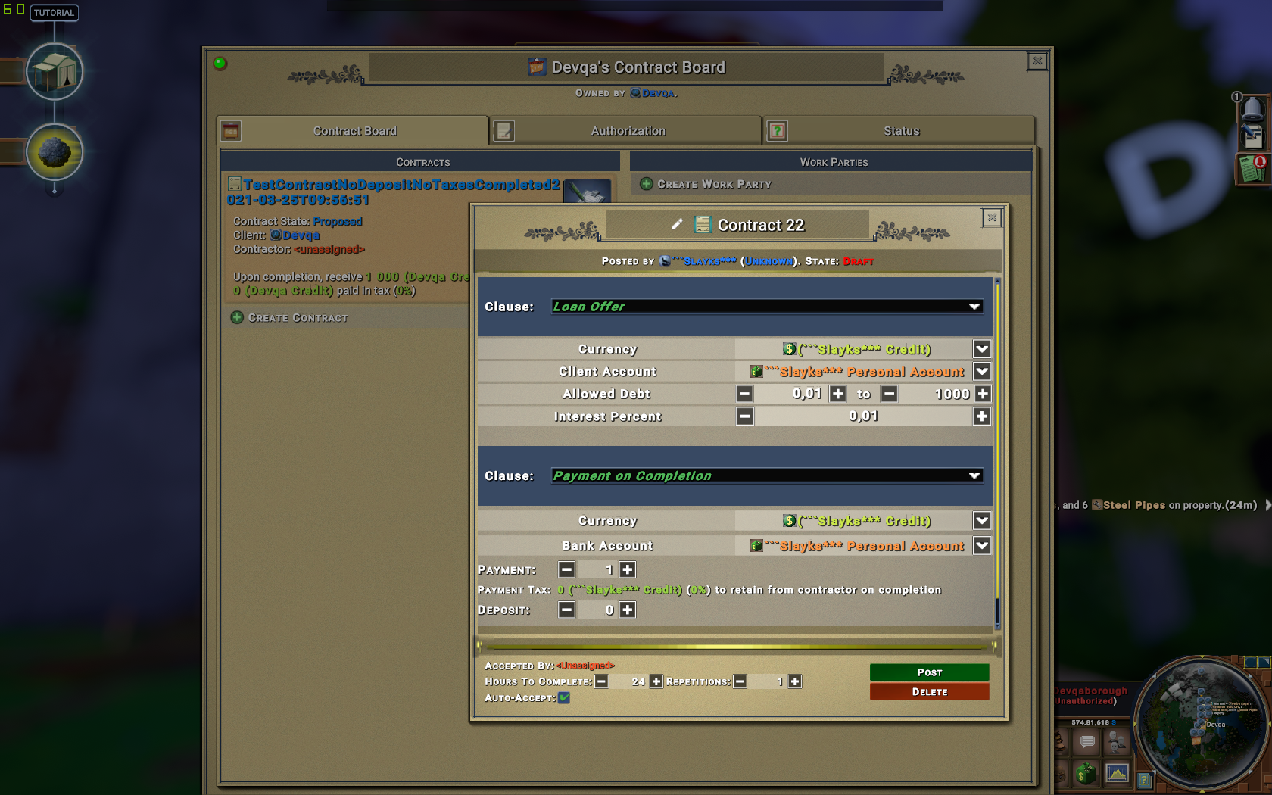Open the notifications bell icon

click(x=1252, y=108)
